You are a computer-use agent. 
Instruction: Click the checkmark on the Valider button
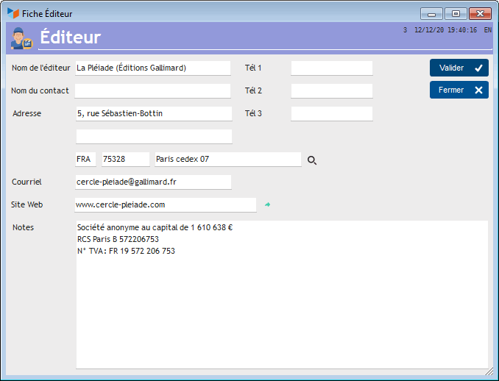[x=478, y=68]
